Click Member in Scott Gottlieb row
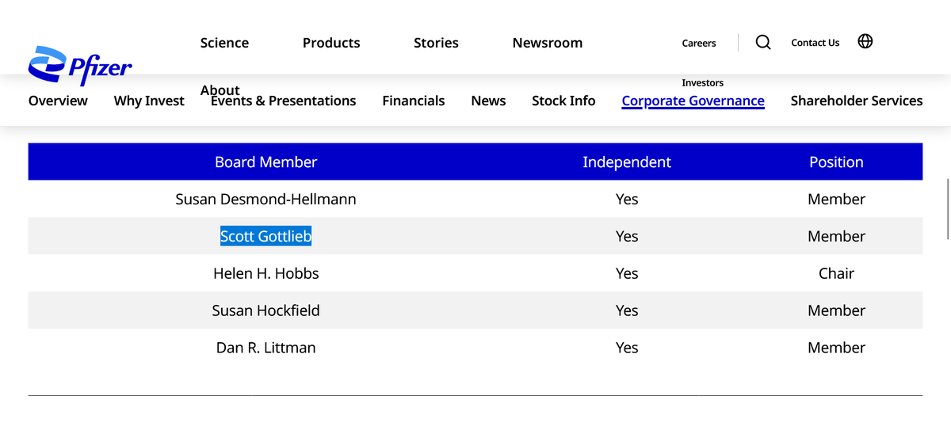 pos(836,236)
